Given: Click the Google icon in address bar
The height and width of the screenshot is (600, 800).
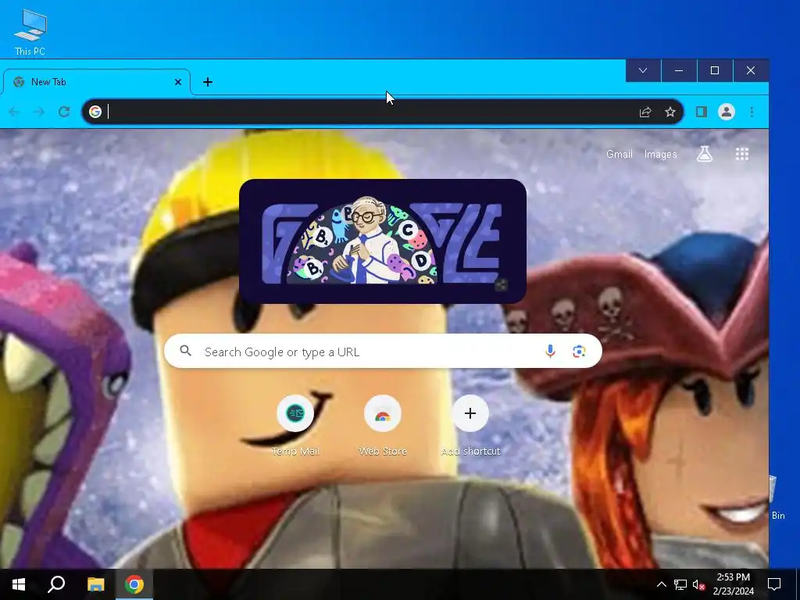Looking at the screenshot, I should (95, 112).
